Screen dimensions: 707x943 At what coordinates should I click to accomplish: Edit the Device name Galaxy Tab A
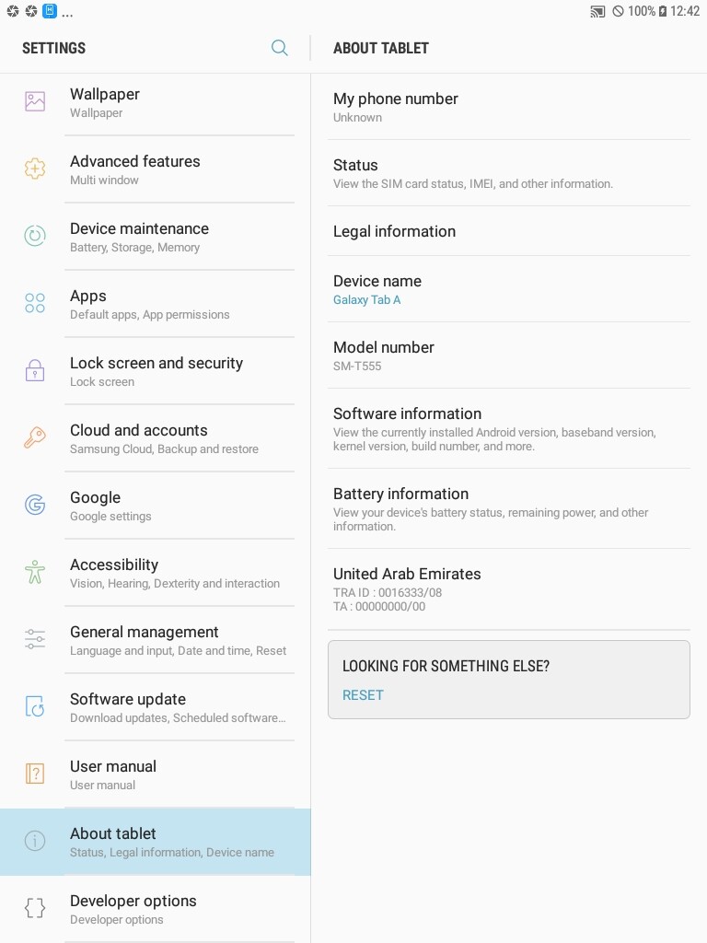click(508, 289)
